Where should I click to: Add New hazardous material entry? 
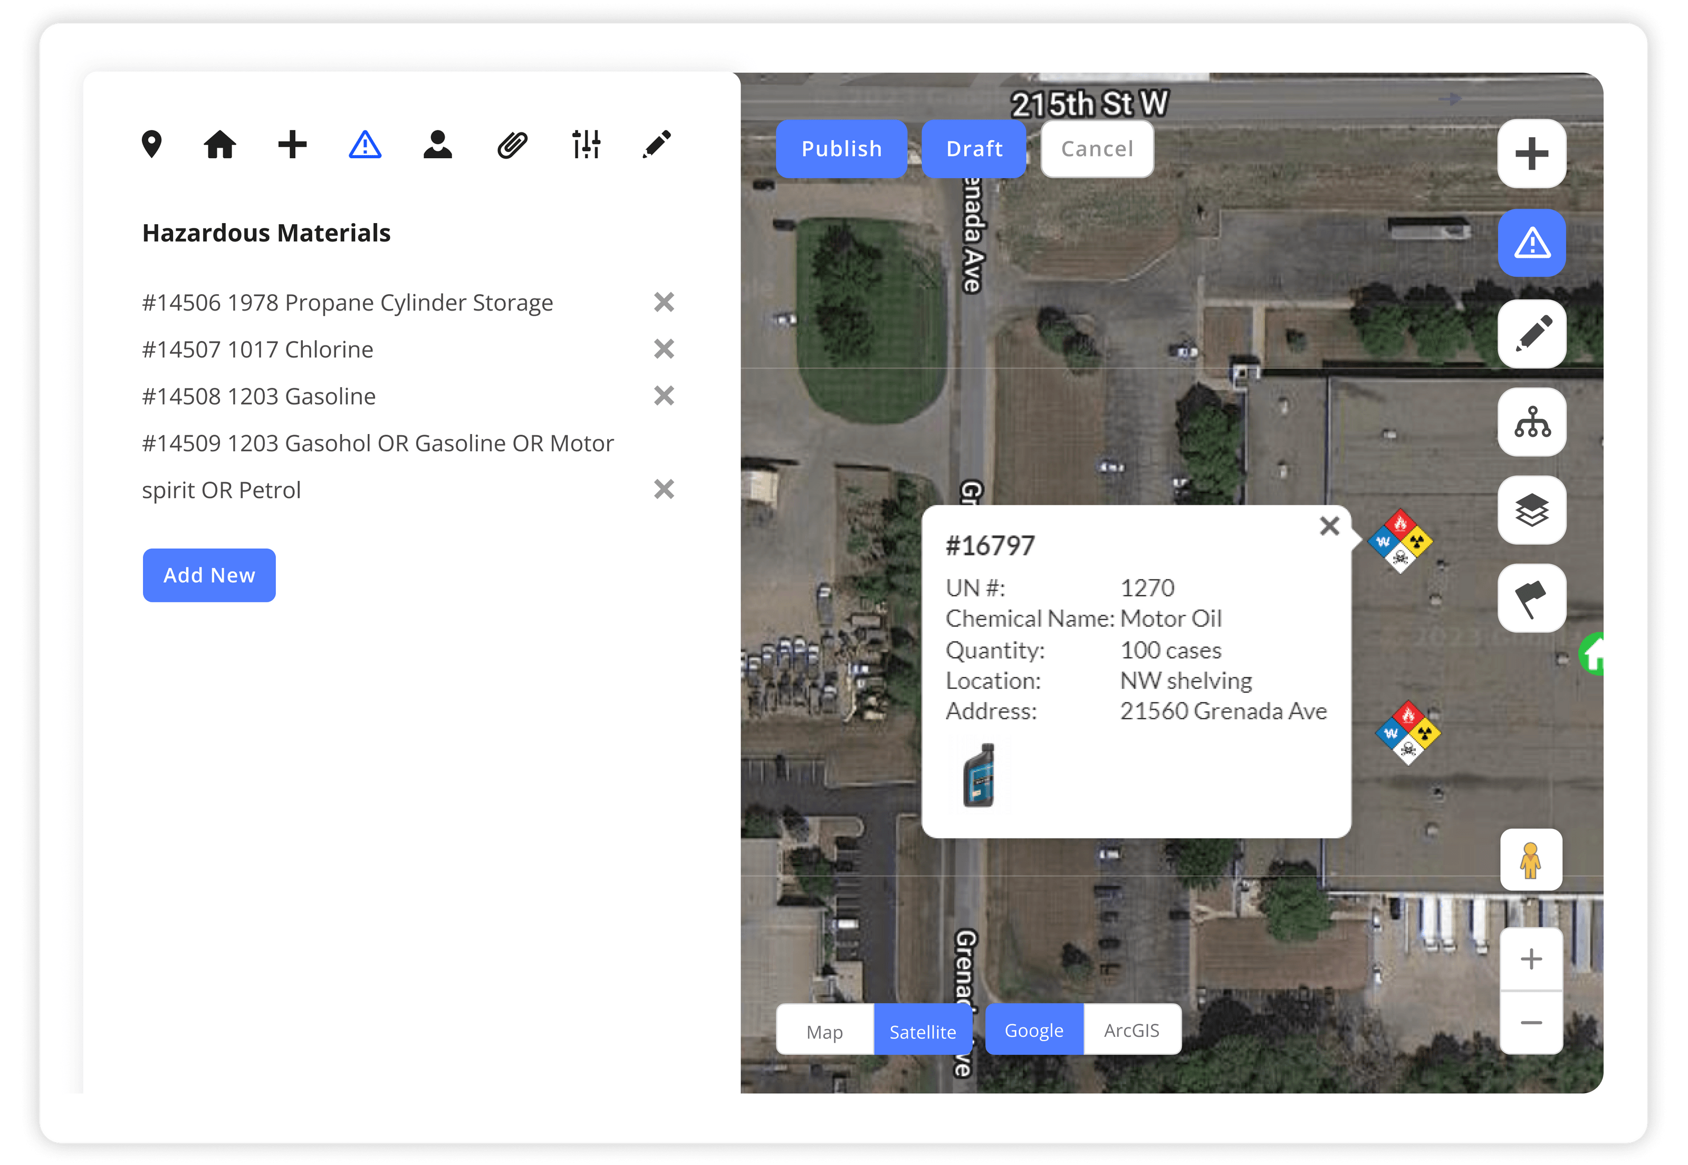pos(209,575)
